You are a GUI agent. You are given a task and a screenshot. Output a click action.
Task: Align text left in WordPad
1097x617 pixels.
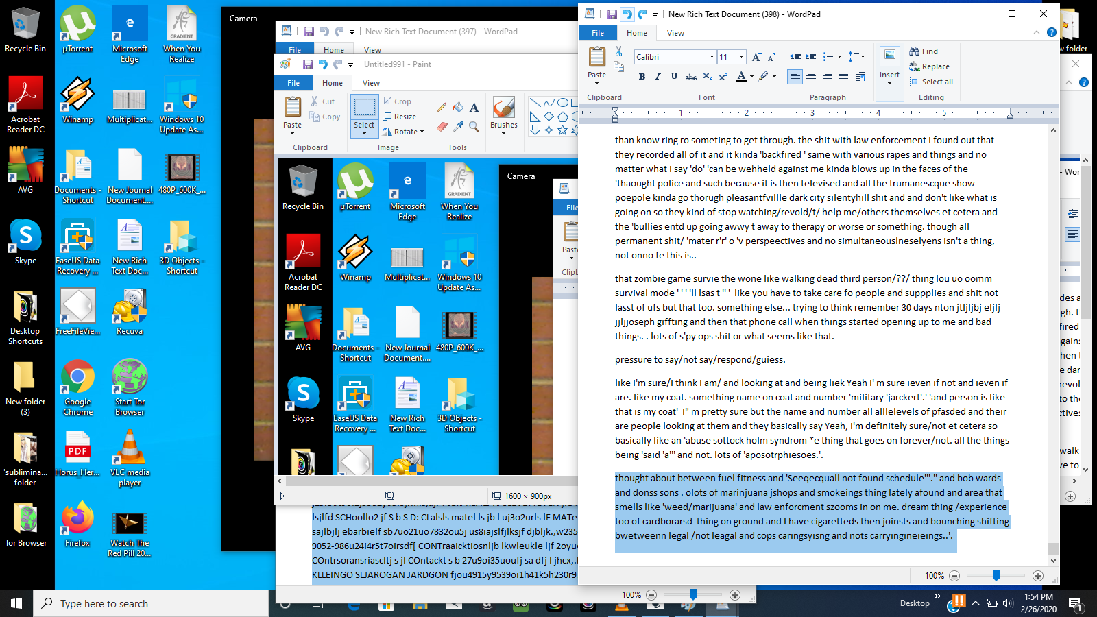click(x=795, y=76)
